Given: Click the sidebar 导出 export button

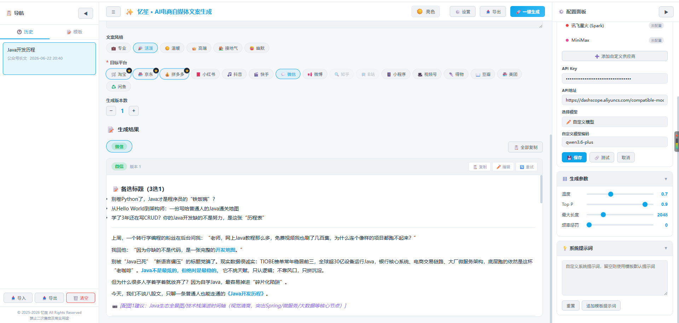Looking at the screenshot, I should [x=49, y=298].
